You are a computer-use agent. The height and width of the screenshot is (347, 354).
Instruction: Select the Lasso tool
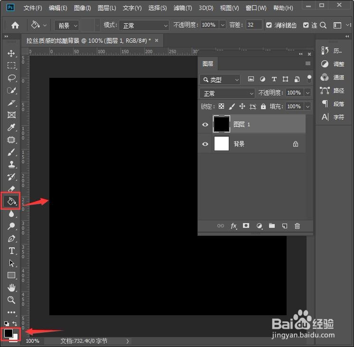pyautogui.click(x=11, y=78)
